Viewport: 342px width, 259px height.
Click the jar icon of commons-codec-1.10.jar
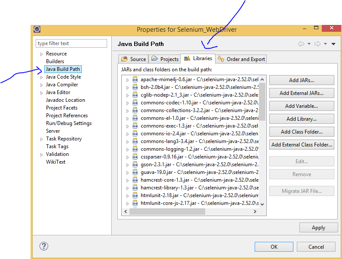(135, 103)
